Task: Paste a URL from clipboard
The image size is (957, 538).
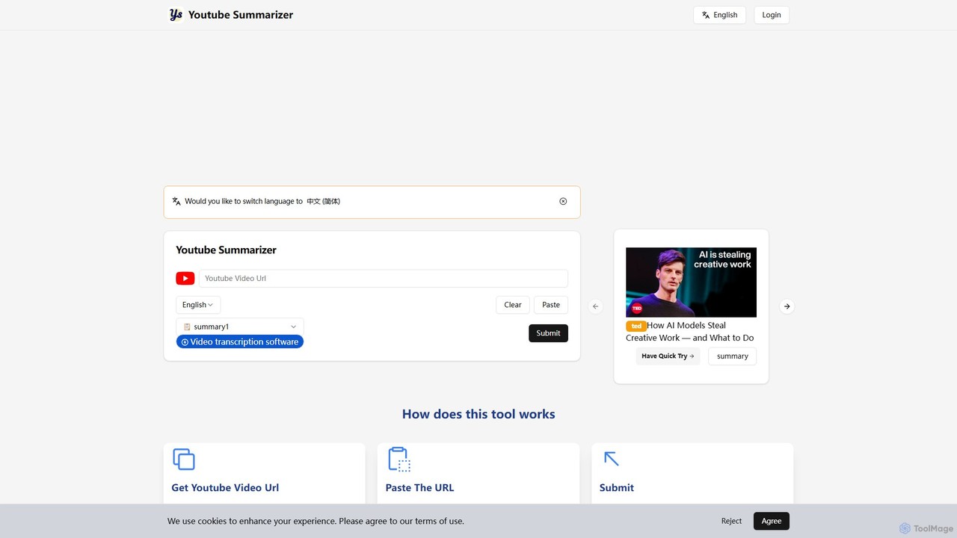Action: (551, 305)
